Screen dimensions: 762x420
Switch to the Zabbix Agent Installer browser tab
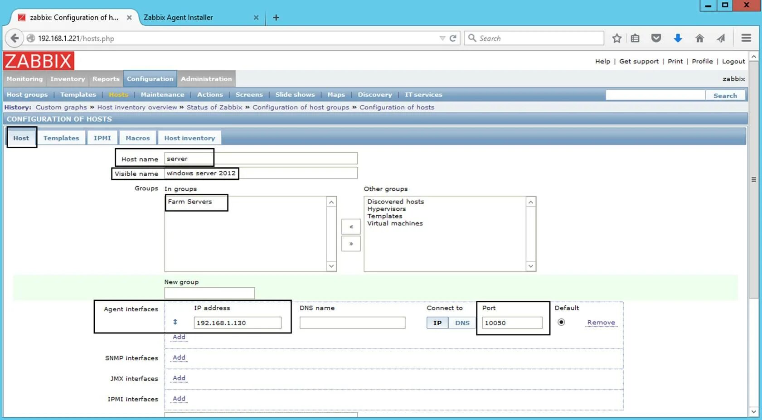tap(202, 18)
